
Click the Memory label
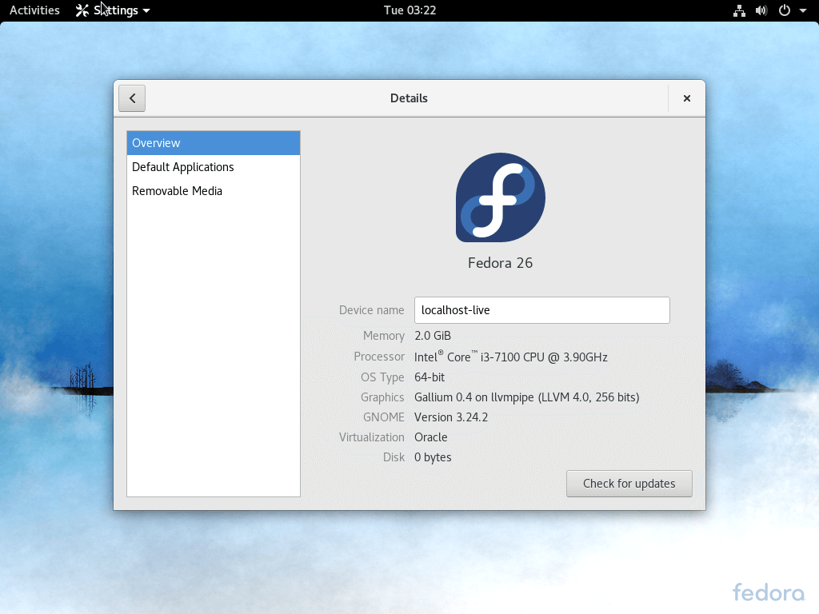click(x=383, y=336)
